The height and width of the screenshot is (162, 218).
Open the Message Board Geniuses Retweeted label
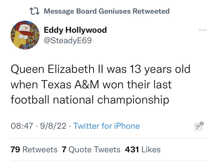pyautogui.click(x=106, y=11)
